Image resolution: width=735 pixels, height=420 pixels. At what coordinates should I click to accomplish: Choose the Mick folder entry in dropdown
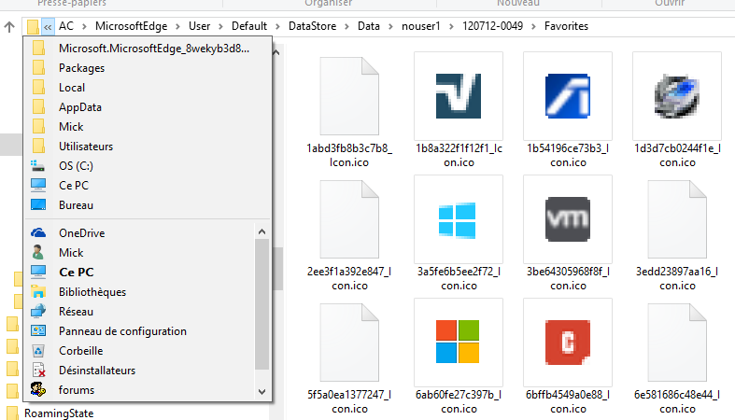coord(148,127)
